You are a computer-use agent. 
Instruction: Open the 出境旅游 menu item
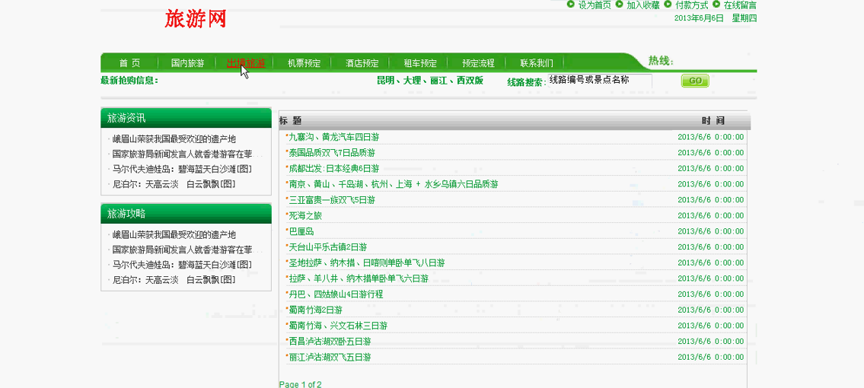(x=246, y=63)
